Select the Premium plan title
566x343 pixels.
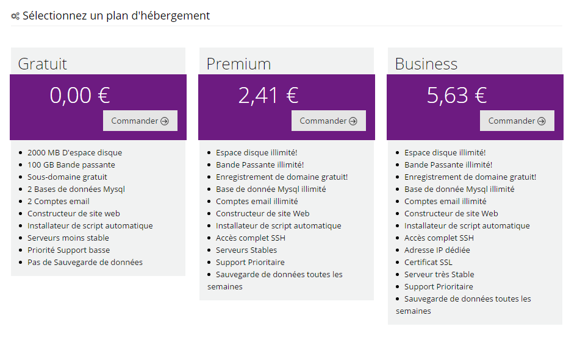[238, 64]
